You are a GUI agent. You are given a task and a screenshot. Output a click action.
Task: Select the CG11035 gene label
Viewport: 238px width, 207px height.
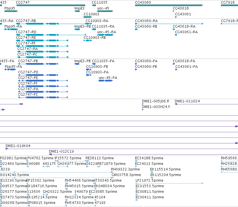pyautogui.click(x=100, y=3)
